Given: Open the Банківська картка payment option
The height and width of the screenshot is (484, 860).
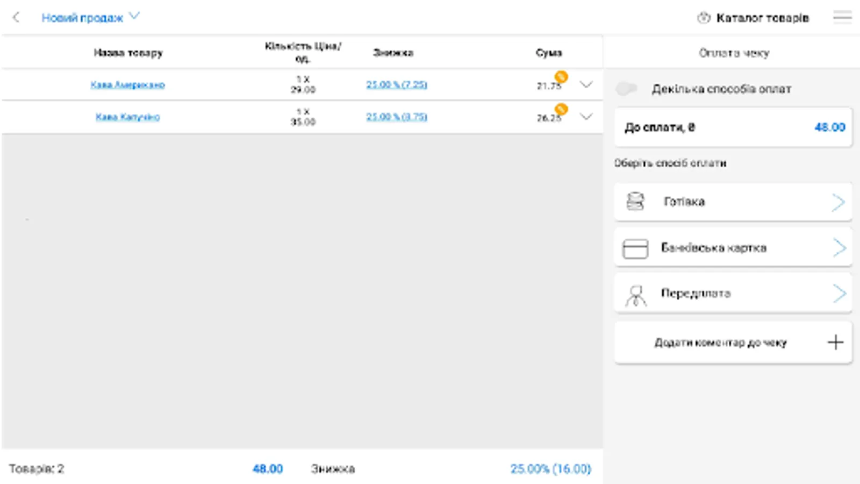Looking at the screenshot, I should point(733,247).
